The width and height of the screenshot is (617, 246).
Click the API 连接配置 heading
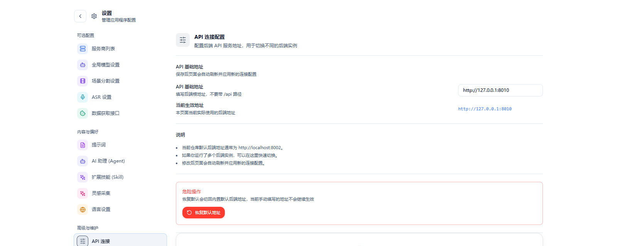[x=209, y=37]
